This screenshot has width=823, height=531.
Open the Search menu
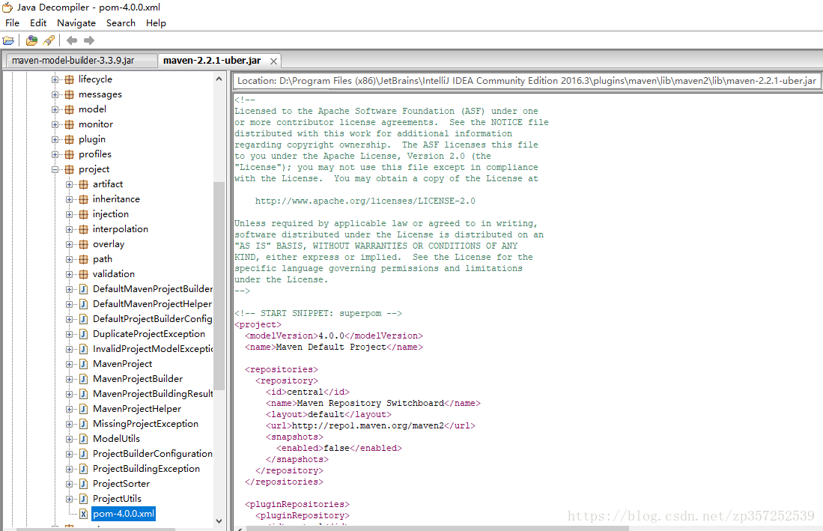click(x=121, y=23)
